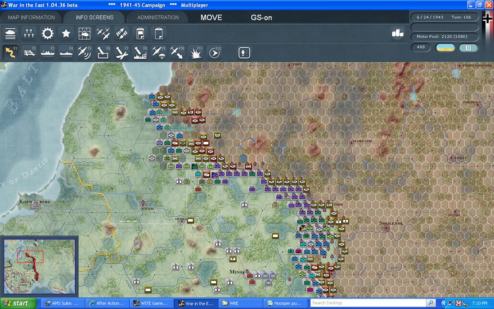The width and height of the screenshot is (494, 309).
Task: Switch to the ADMINISTRATION tab
Action: pyautogui.click(x=158, y=17)
